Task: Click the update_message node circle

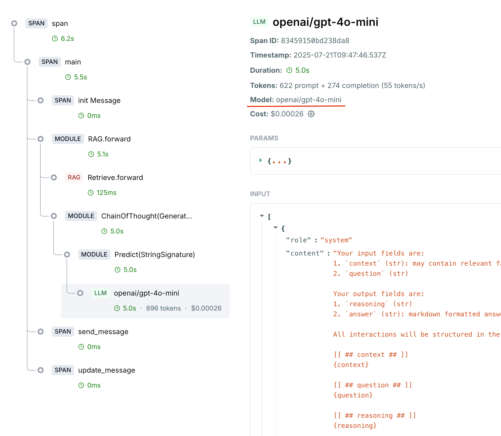Action: click(x=41, y=370)
